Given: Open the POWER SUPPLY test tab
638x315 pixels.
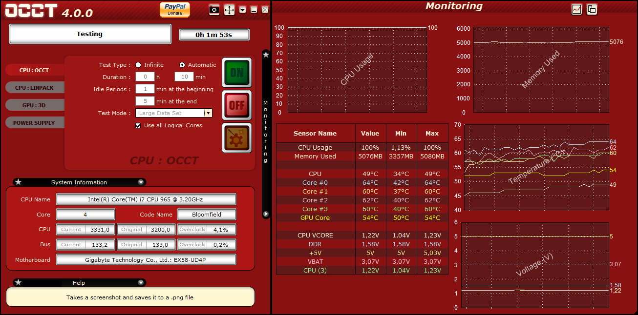Looking at the screenshot, I should (x=34, y=123).
